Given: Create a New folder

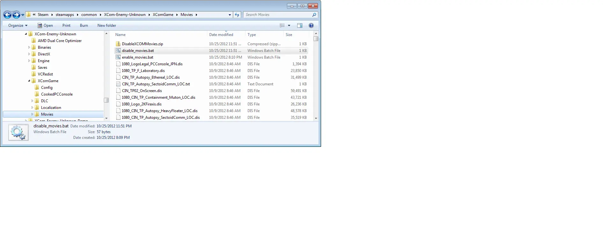Looking at the screenshot, I should (x=107, y=25).
